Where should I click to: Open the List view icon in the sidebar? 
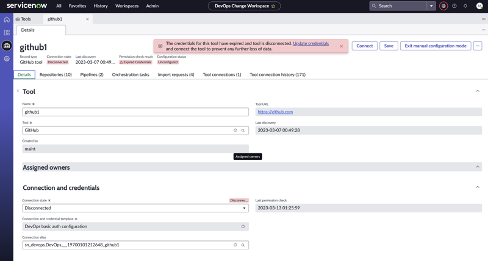point(7,33)
